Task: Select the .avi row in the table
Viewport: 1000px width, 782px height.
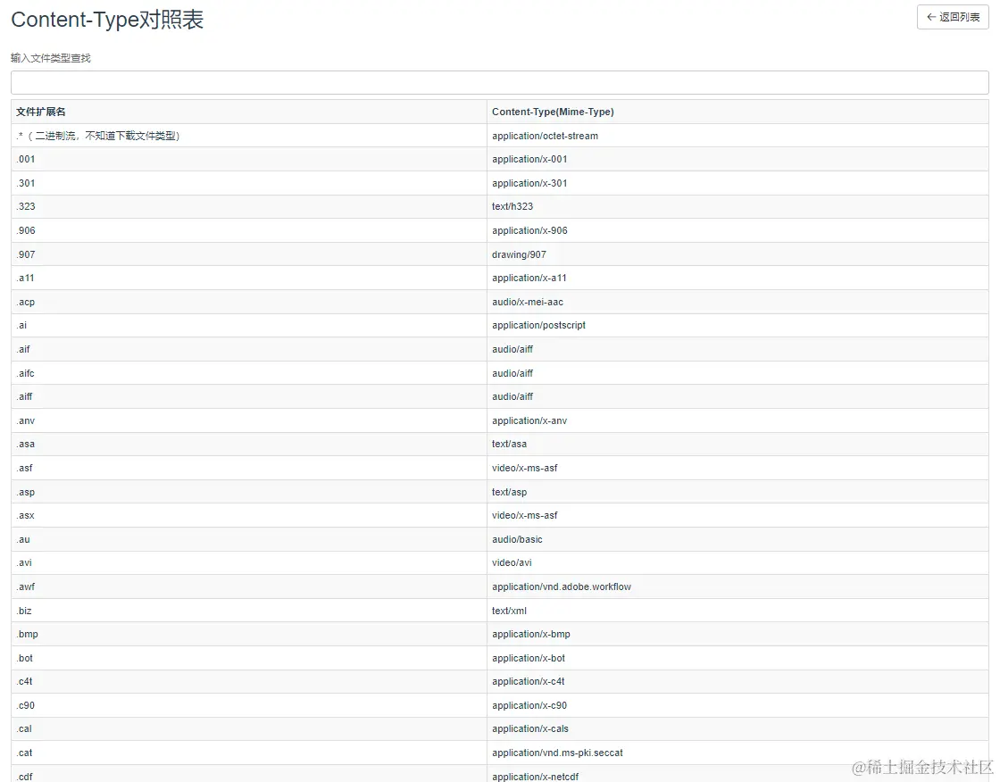Action: tap(250, 562)
